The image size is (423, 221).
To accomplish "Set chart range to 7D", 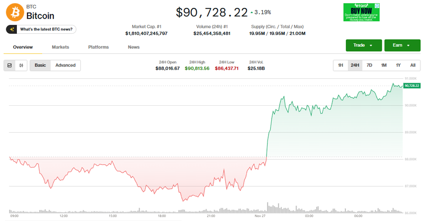I will tap(370, 66).
